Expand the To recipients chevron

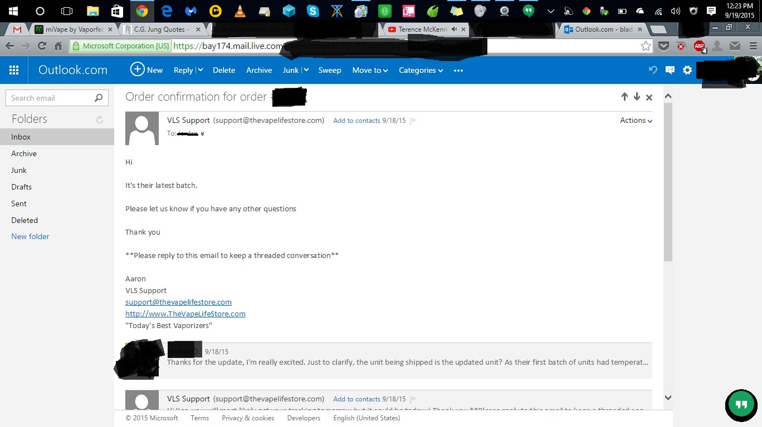click(x=202, y=134)
